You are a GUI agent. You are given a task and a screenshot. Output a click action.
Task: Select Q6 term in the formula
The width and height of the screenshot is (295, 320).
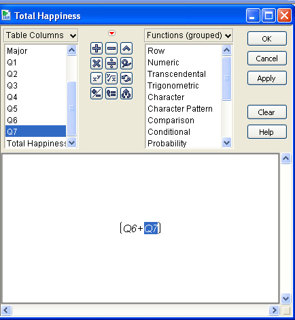[x=130, y=228]
